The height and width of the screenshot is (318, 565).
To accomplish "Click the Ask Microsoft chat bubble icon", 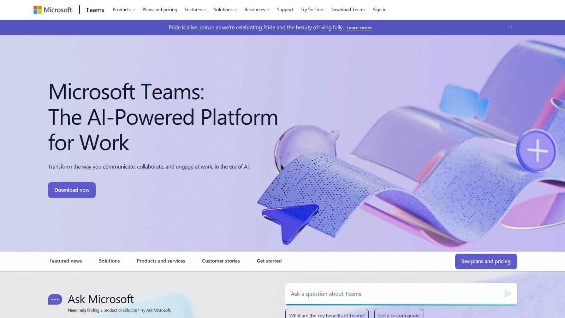I will pos(55,299).
